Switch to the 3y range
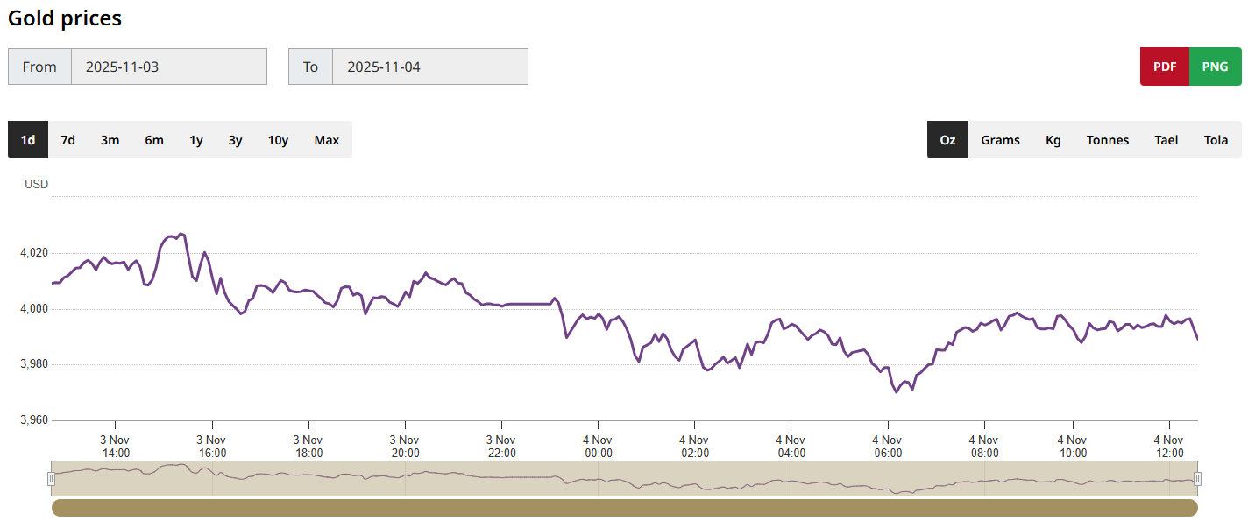Viewport: 1248px width, 528px height. coord(236,140)
